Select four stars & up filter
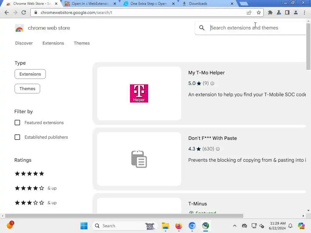Viewport: 311px width, 233px height. pos(36,188)
